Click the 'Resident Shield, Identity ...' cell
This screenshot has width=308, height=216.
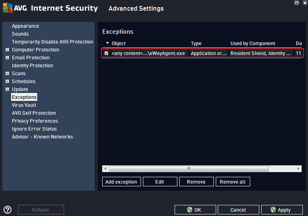point(260,53)
